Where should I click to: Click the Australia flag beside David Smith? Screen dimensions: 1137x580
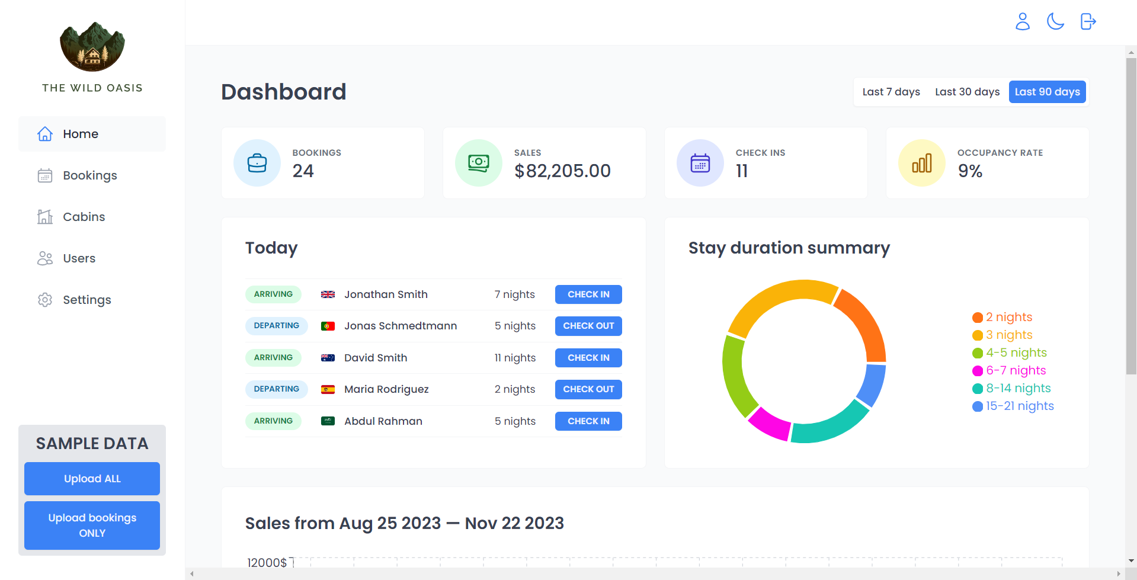(x=328, y=358)
